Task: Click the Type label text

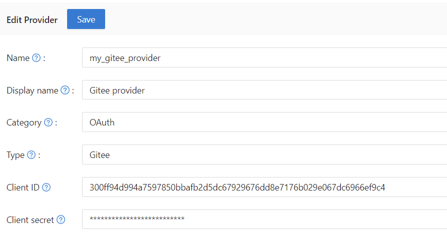Action: pos(16,155)
